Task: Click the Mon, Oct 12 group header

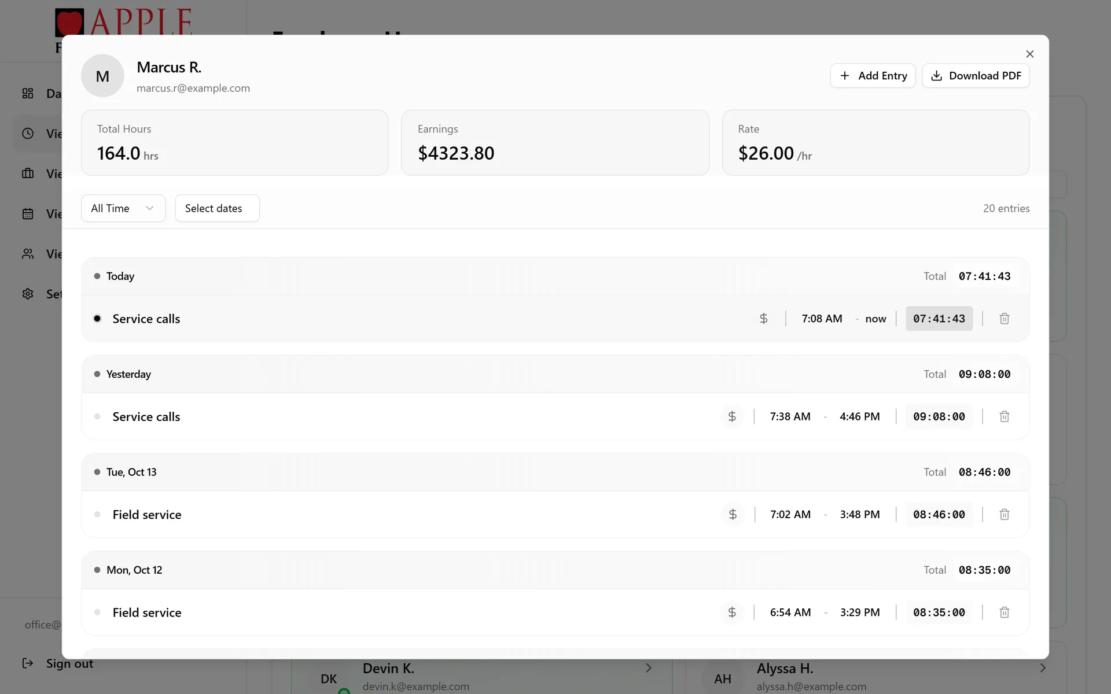Action: [x=555, y=570]
